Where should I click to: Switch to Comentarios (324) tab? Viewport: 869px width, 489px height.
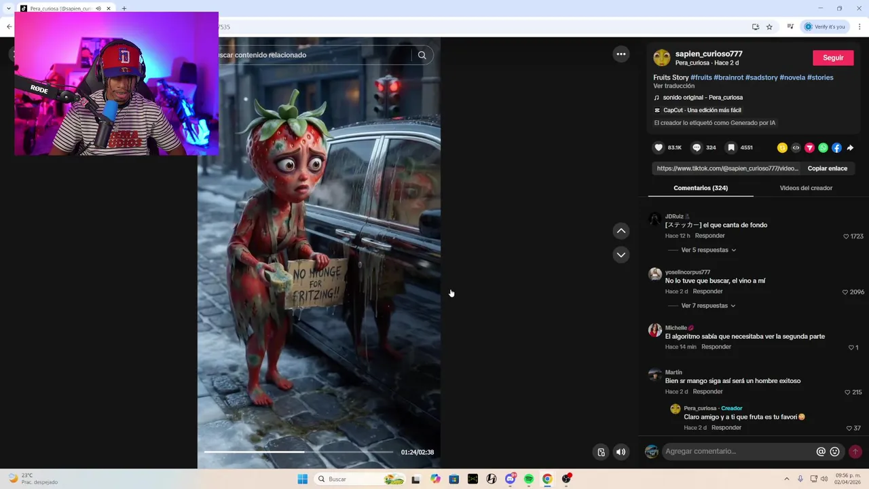coord(701,188)
